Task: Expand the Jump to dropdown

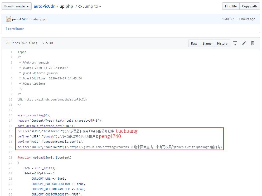Action: [x=90, y=6]
